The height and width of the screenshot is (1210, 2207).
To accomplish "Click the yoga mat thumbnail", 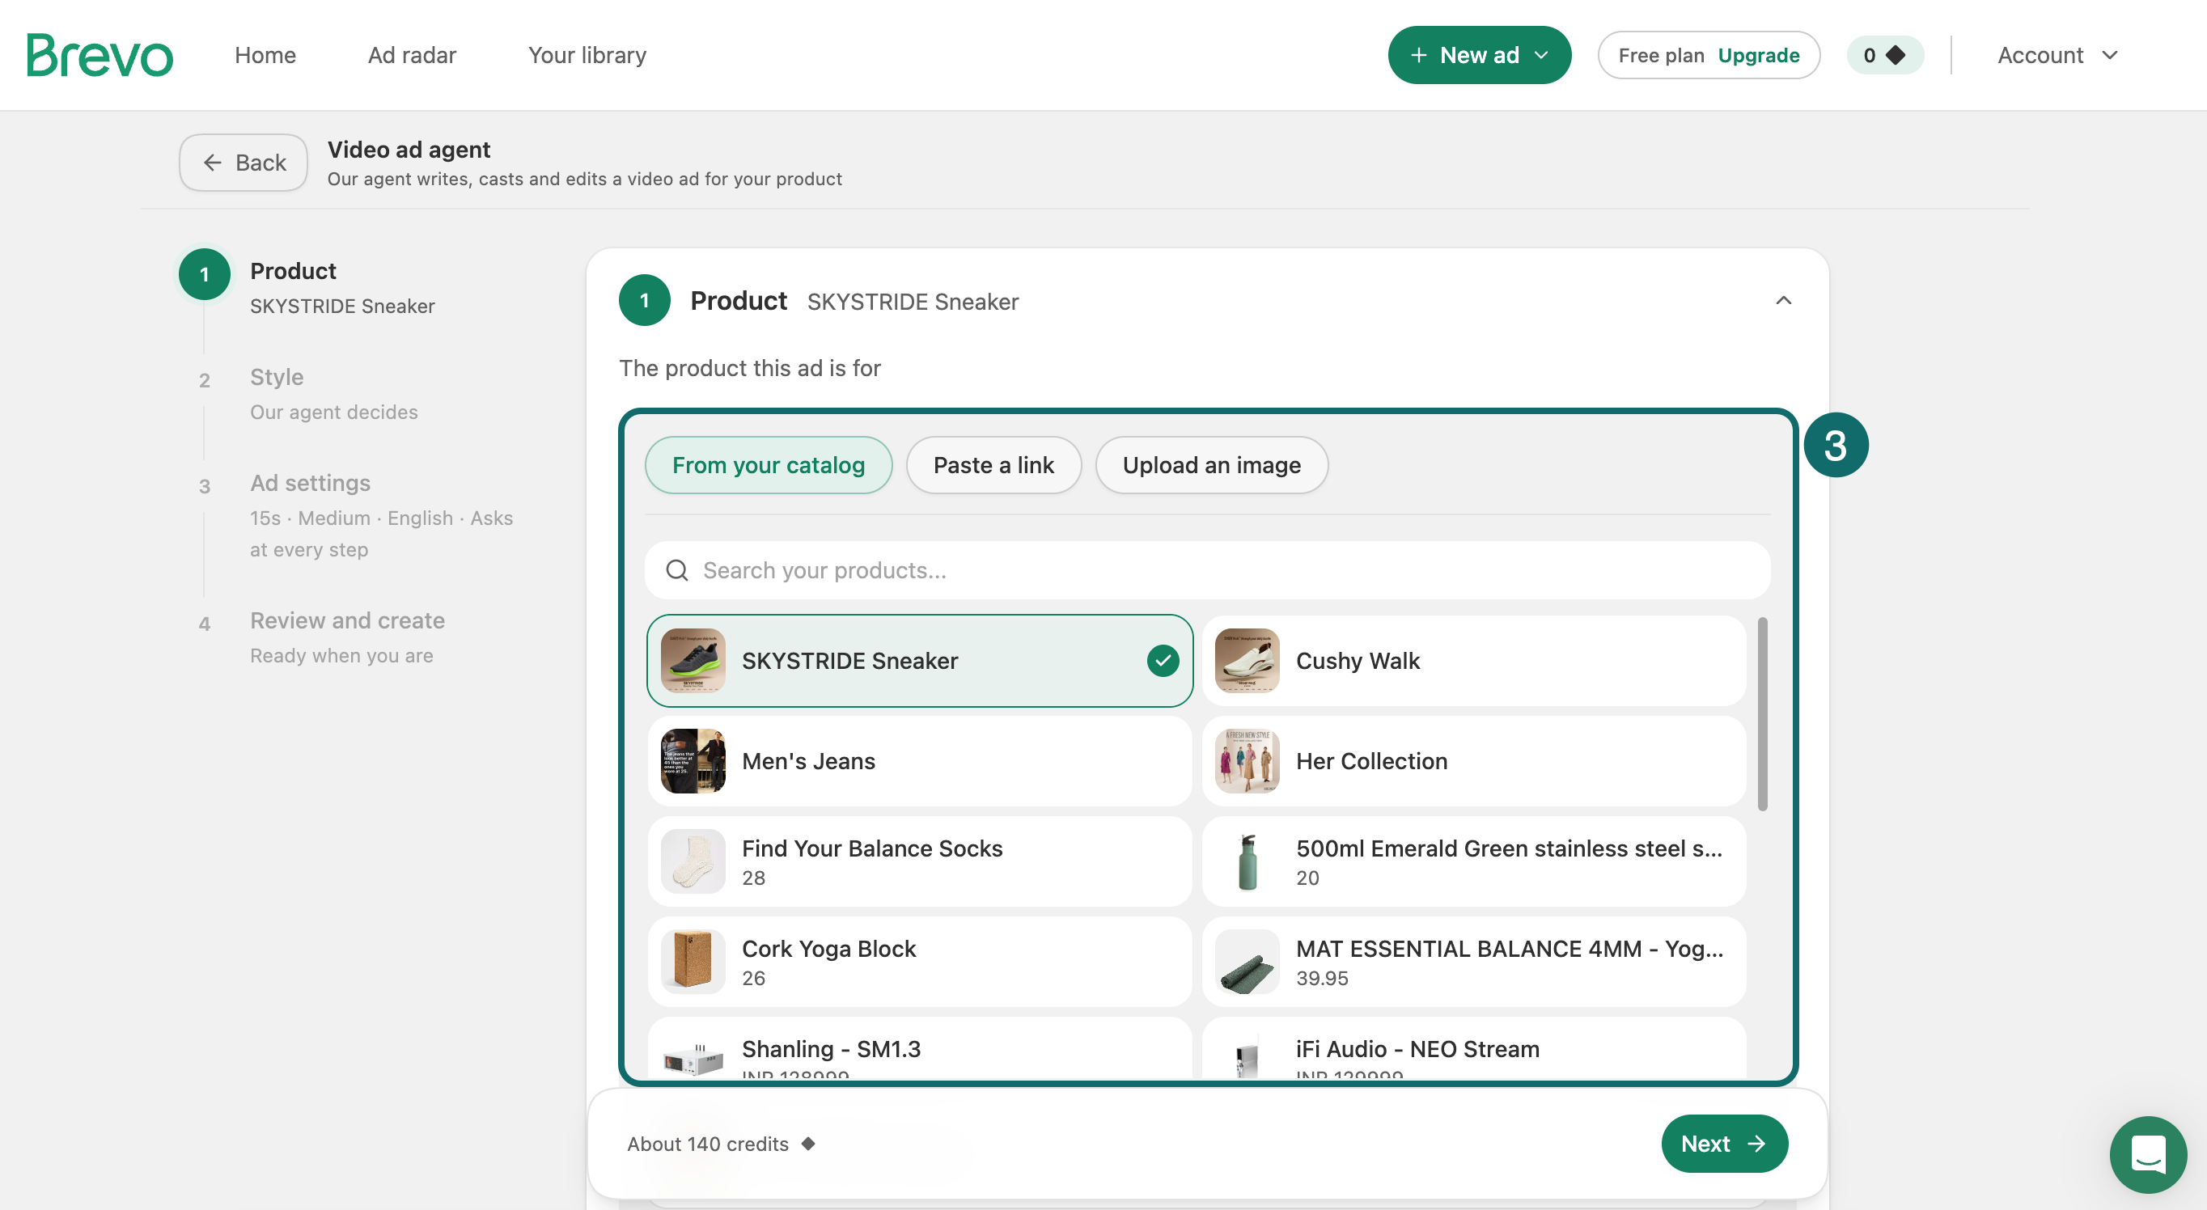I will 1247,961.
